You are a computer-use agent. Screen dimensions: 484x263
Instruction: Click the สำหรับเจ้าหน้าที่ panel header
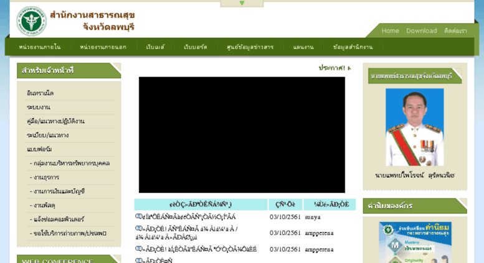tap(69, 70)
